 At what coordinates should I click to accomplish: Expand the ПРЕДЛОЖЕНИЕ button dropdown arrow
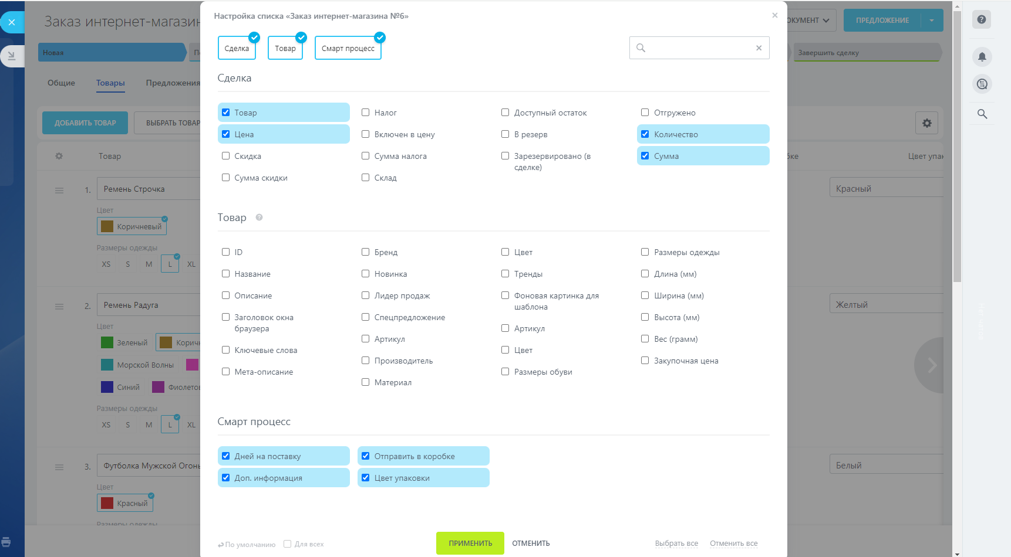[932, 21]
